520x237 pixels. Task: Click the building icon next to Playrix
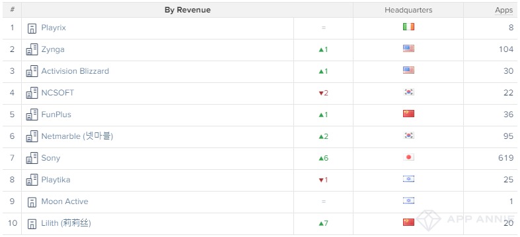[x=32, y=28]
